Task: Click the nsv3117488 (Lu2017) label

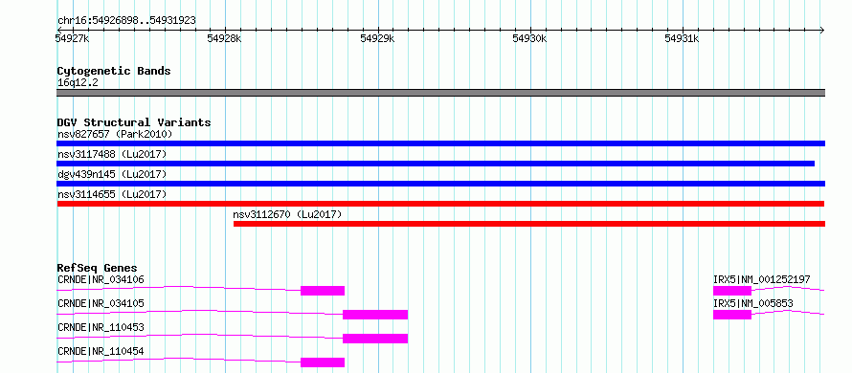Action: (111, 154)
